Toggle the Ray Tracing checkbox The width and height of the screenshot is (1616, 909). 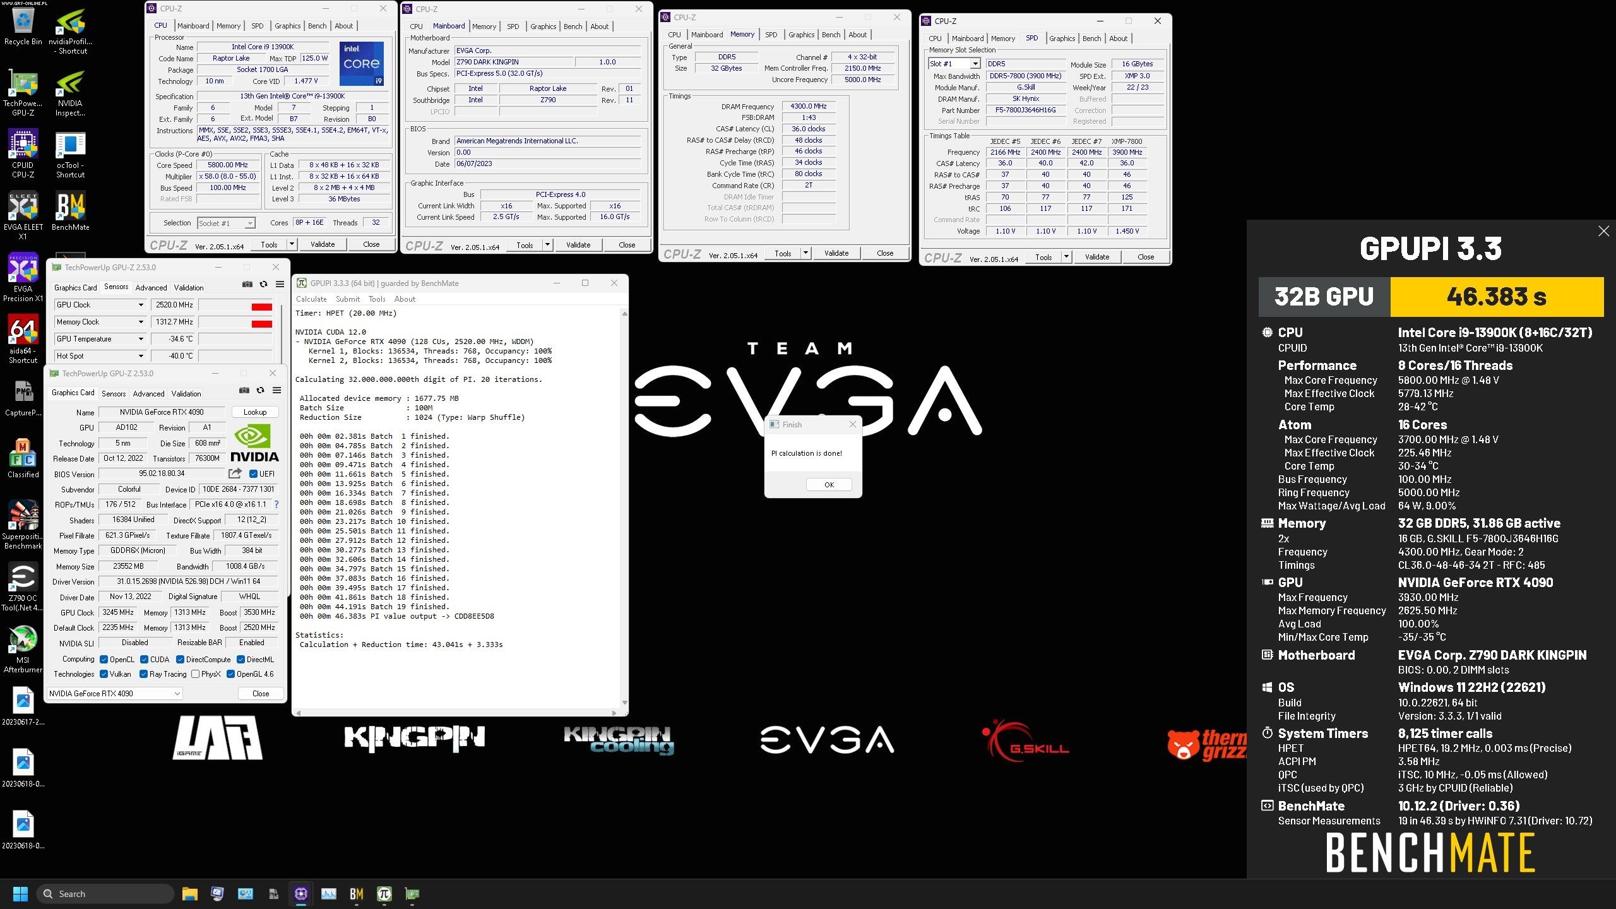[144, 674]
